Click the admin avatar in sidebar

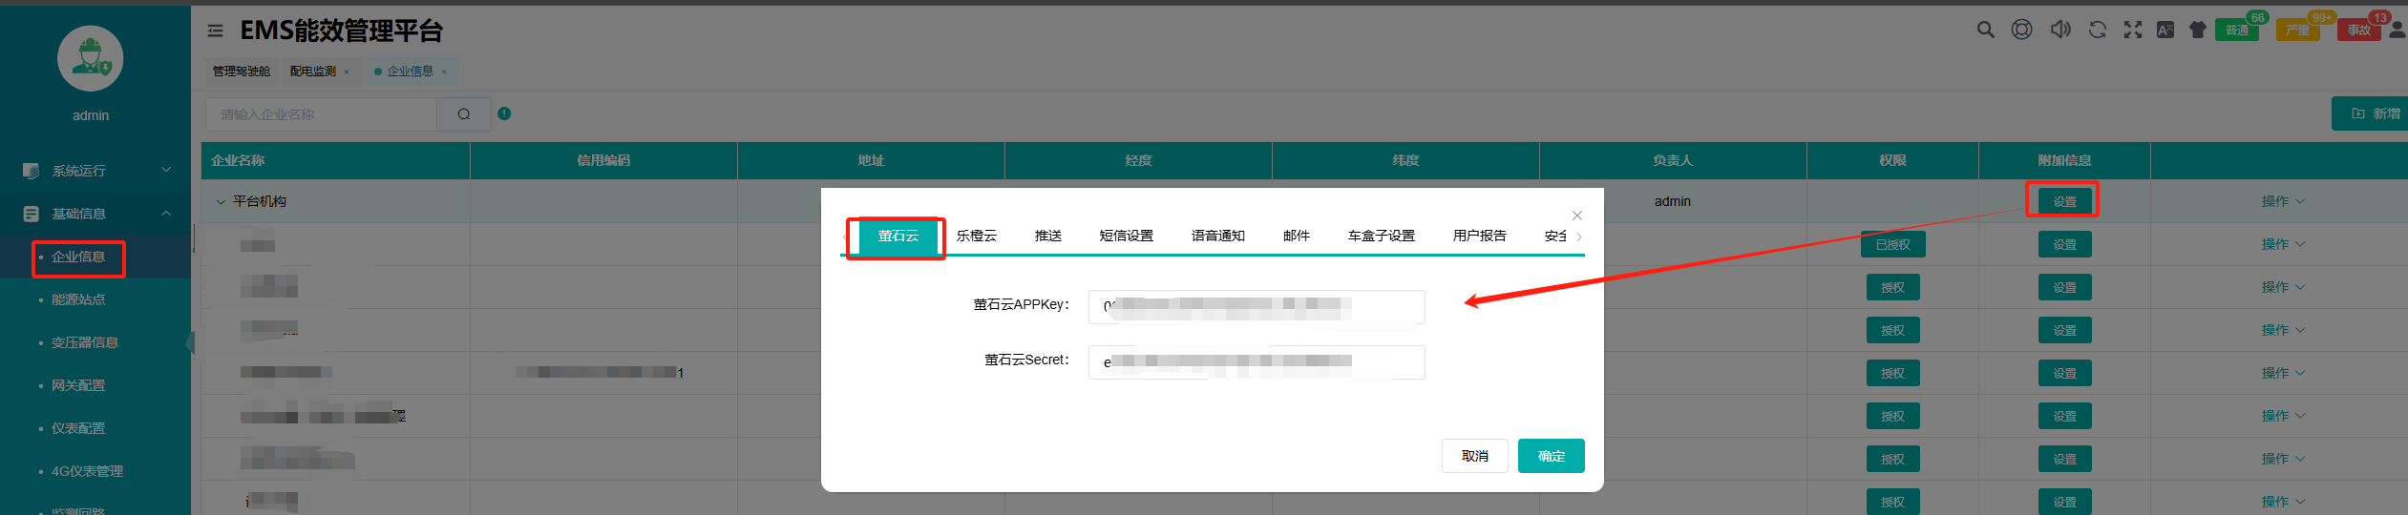click(91, 59)
